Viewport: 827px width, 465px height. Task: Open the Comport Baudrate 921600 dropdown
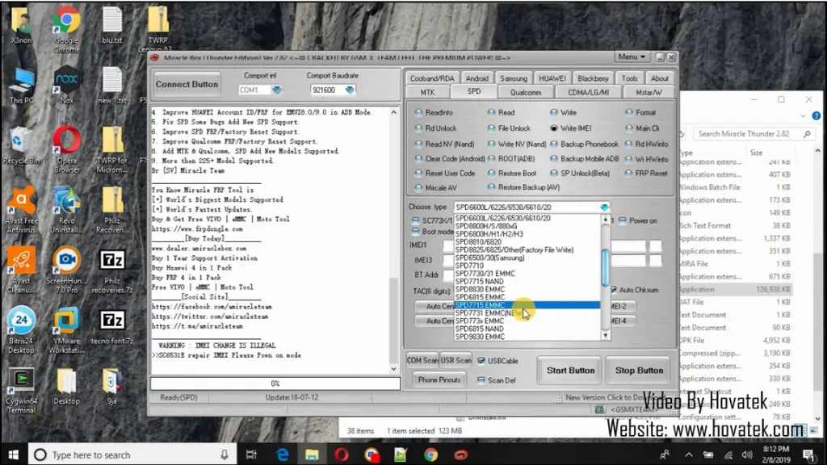coord(349,90)
